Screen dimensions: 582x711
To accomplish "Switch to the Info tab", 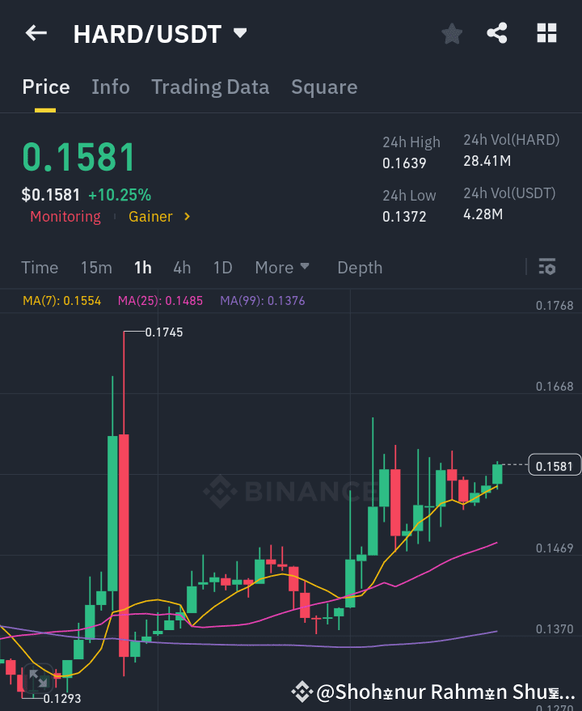I will pos(111,87).
